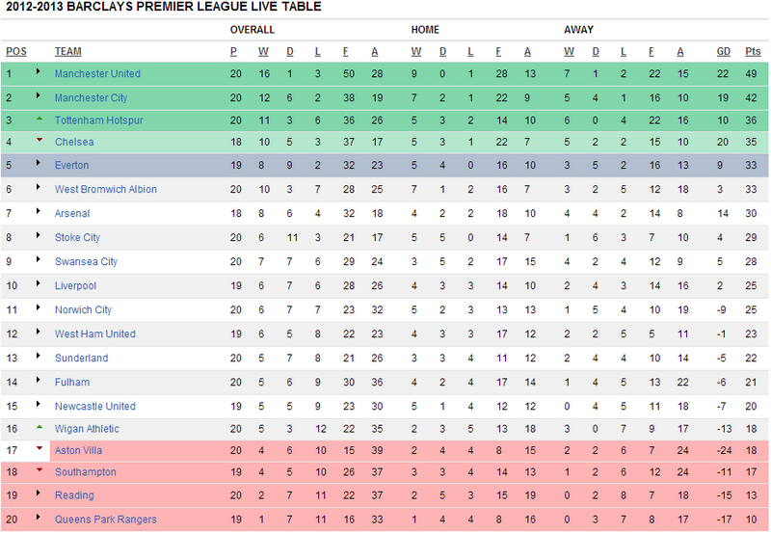
Task: Open the Swansea City team link
Action: 86,261
